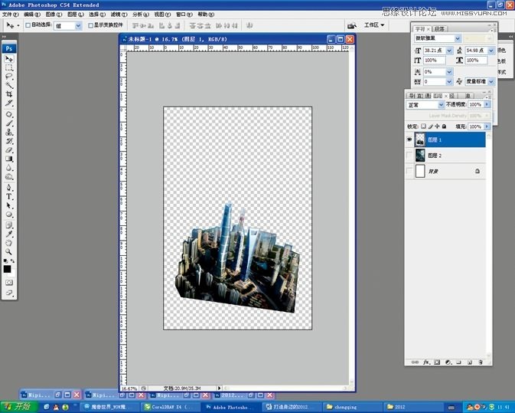Enable the auto-select checkbox in options bar
This screenshot has height=413, width=515.
tap(28, 25)
